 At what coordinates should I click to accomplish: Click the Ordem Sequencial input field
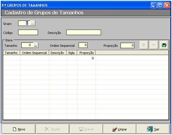click(83, 45)
